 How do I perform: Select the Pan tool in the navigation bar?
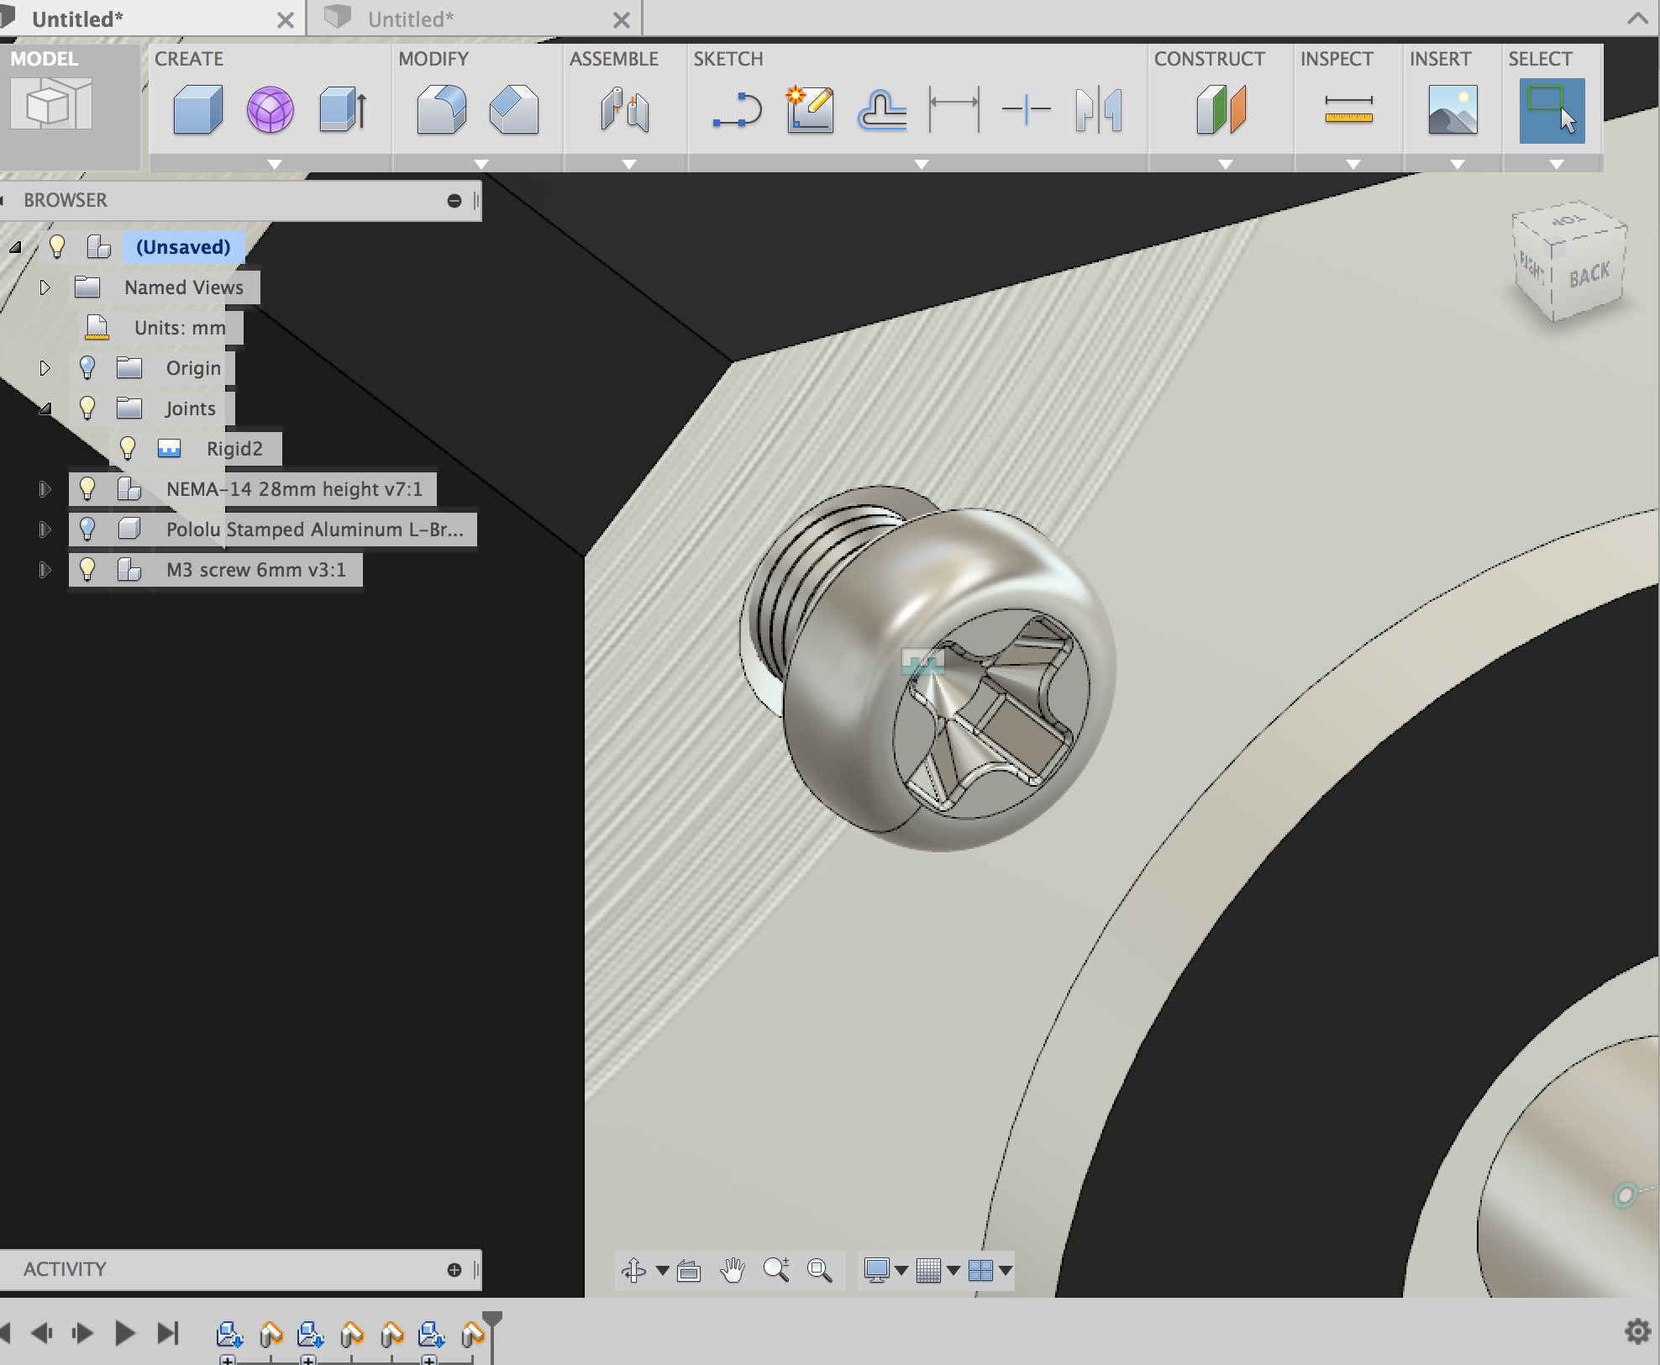(x=733, y=1271)
